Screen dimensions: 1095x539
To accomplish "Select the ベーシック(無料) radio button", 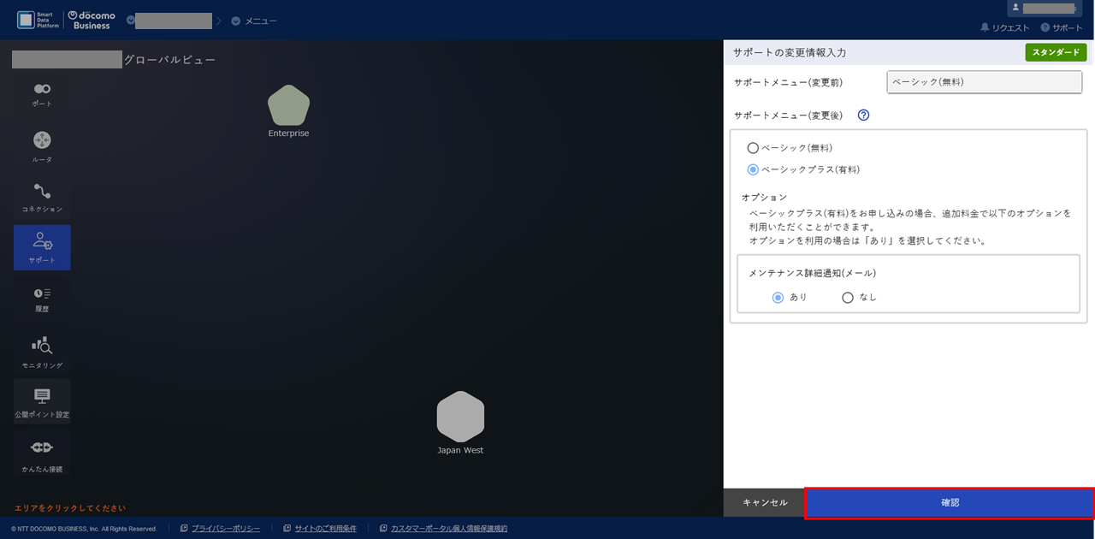I will (x=753, y=148).
